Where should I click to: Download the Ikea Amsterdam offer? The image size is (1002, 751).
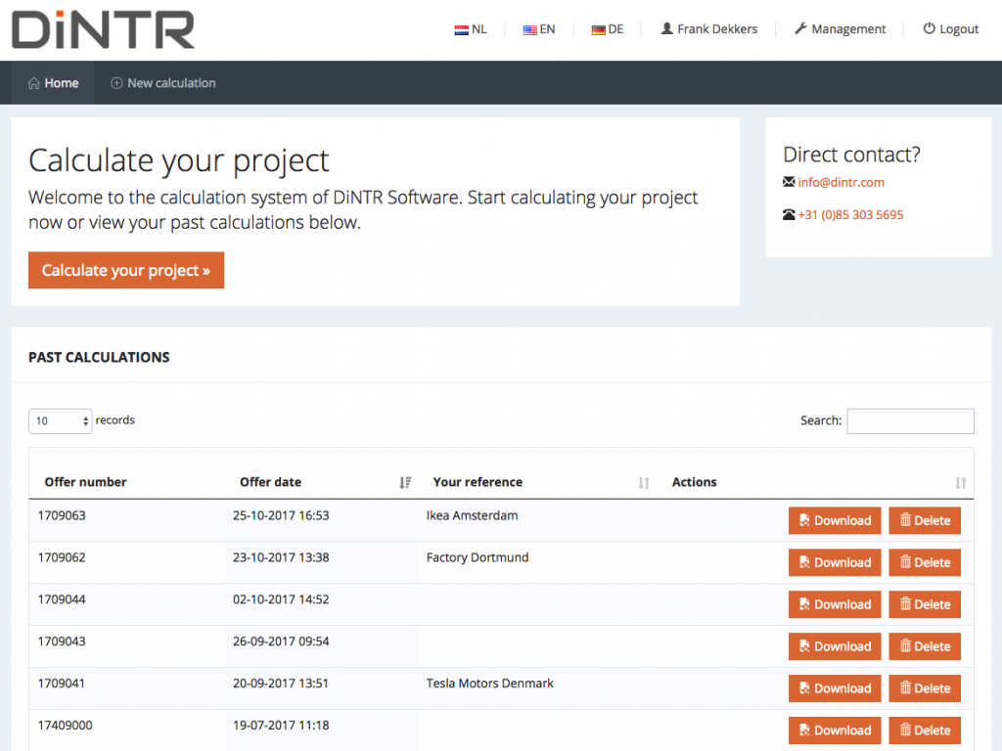[834, 520]
